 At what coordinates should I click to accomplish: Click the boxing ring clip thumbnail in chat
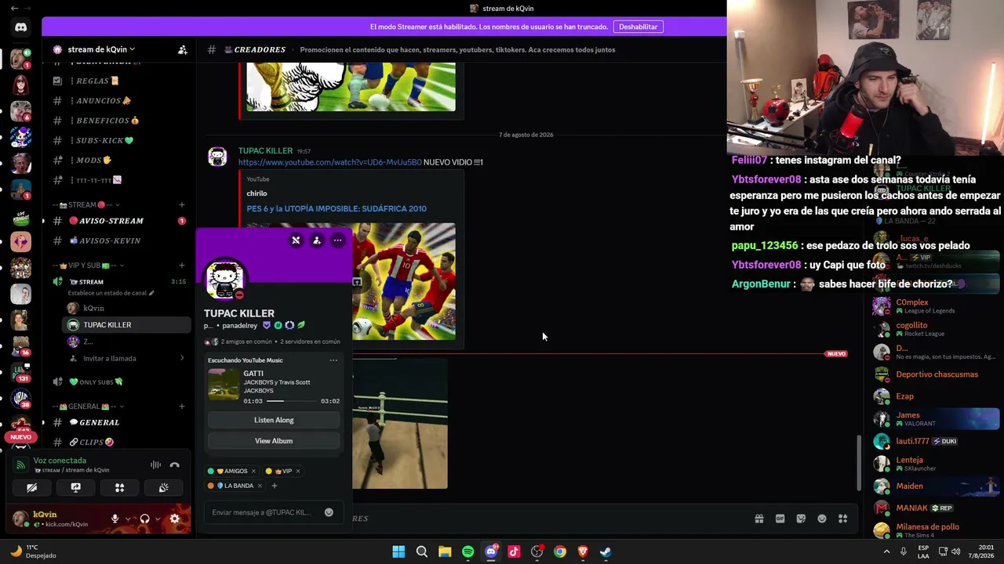pos(399,424)
